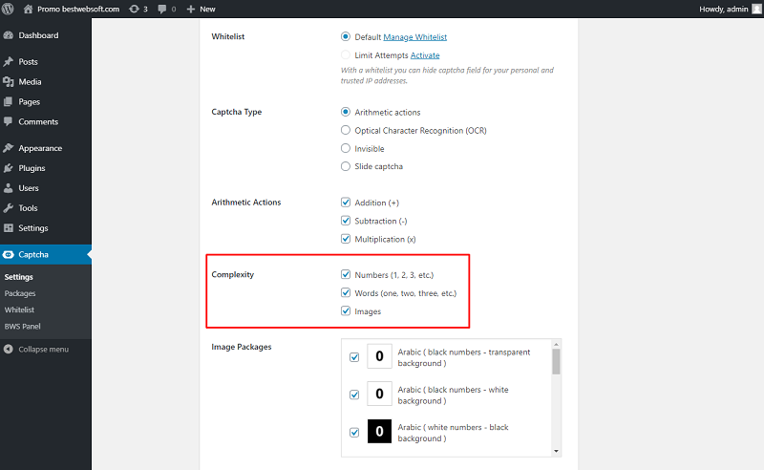The height and width of the screenshot is (470, 764).
Task: Go to the Posts menu
Action: click(x=29, y=61)
